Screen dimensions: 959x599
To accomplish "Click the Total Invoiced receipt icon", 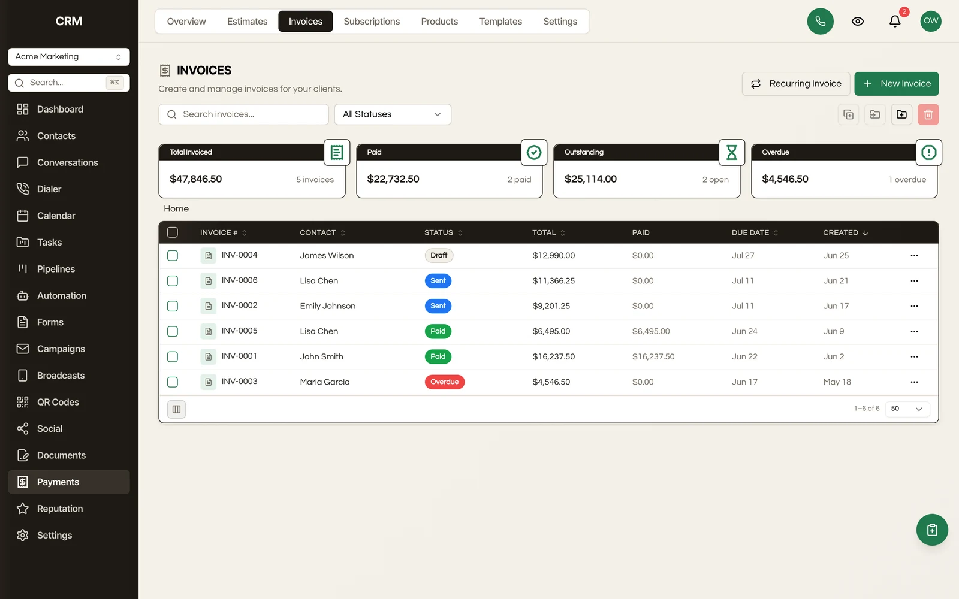I will 337,152.
